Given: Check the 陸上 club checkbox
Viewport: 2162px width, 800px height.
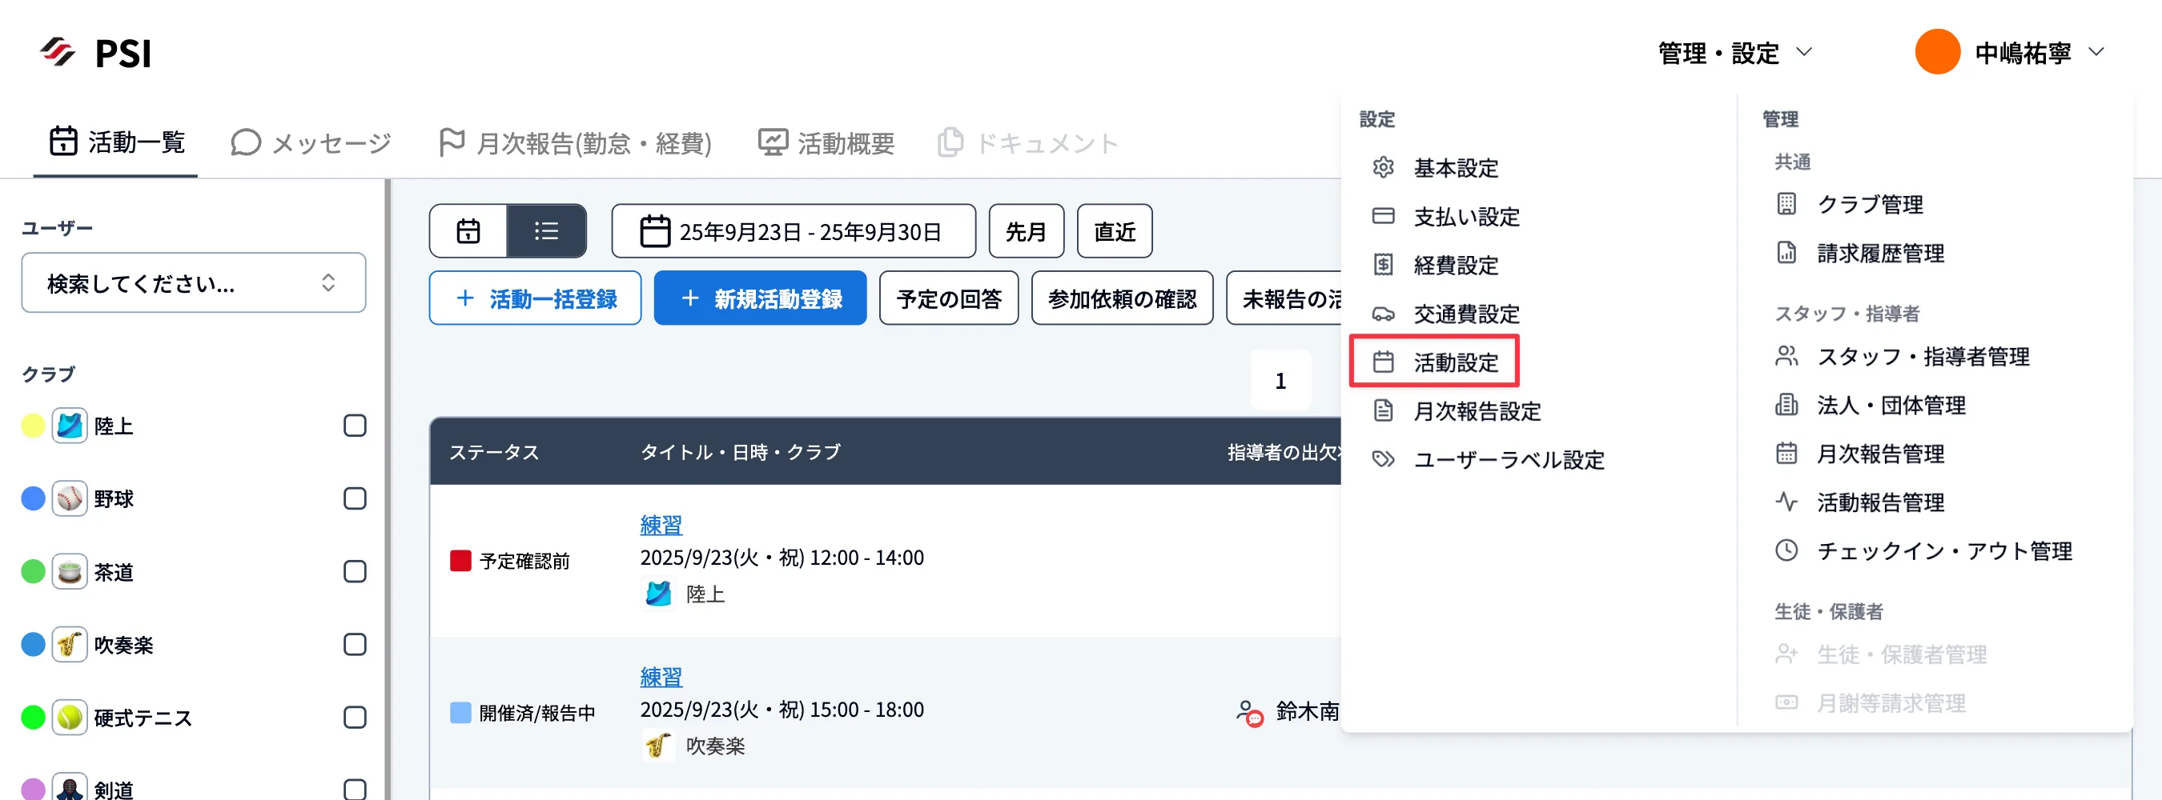Looking at the screenshot, I should coord(355,425).
